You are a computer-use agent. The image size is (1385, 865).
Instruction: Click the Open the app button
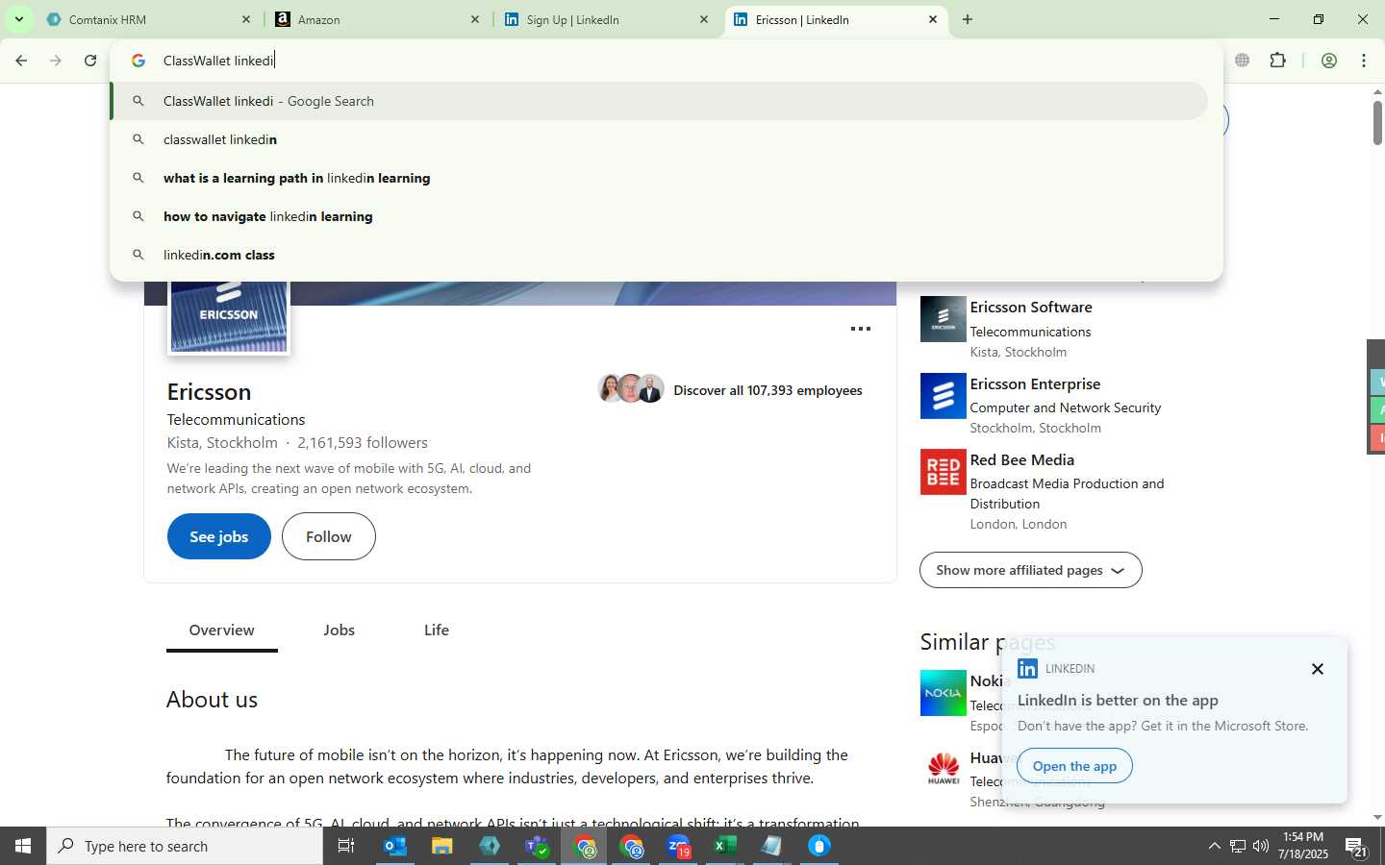click(x=1074, y=766)
